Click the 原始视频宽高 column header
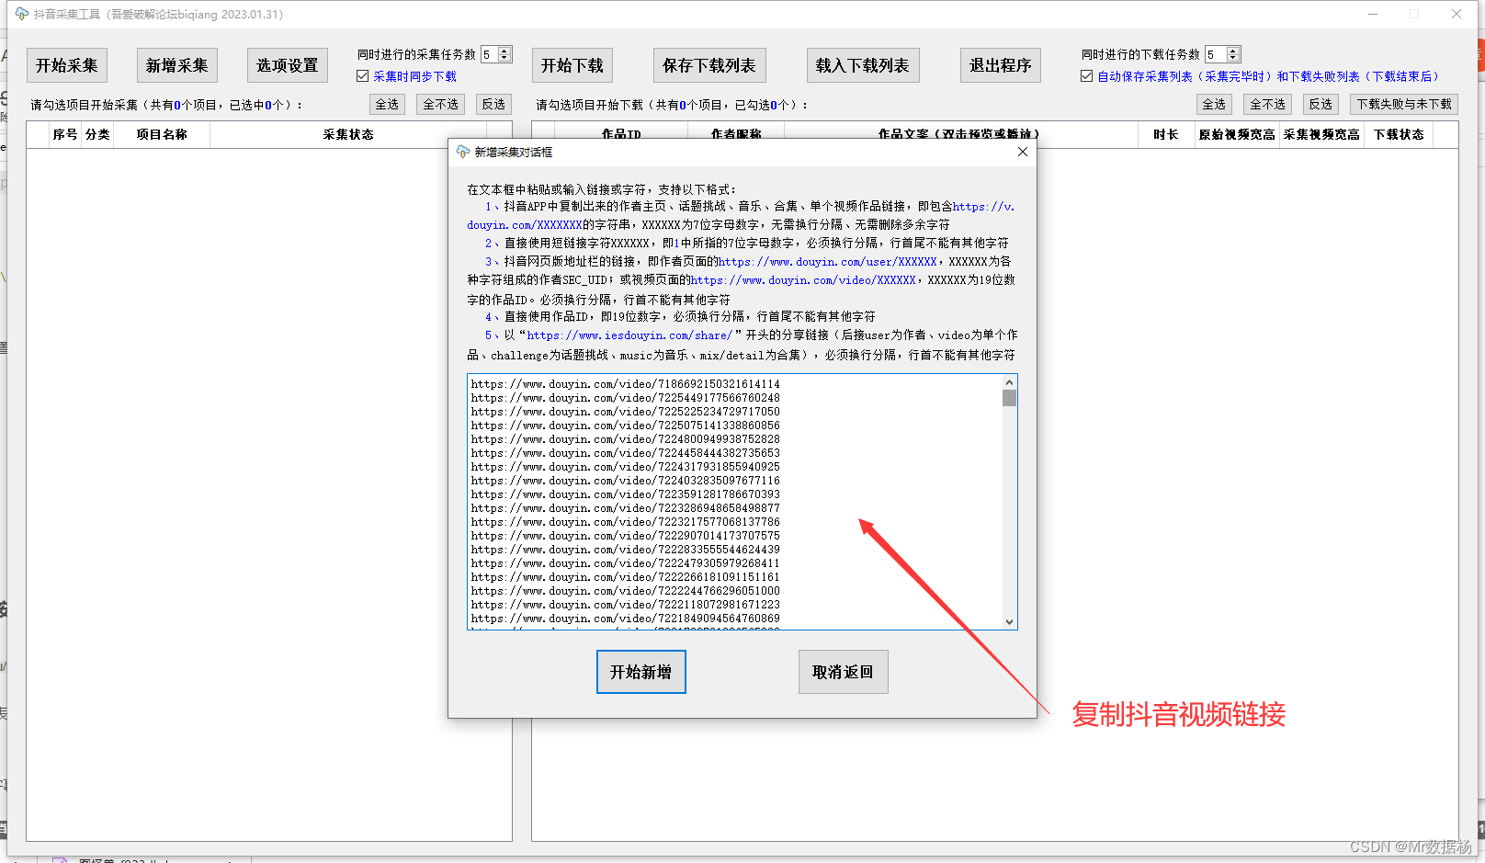The image size is (1485, 863). click(x=1237, y=134)
